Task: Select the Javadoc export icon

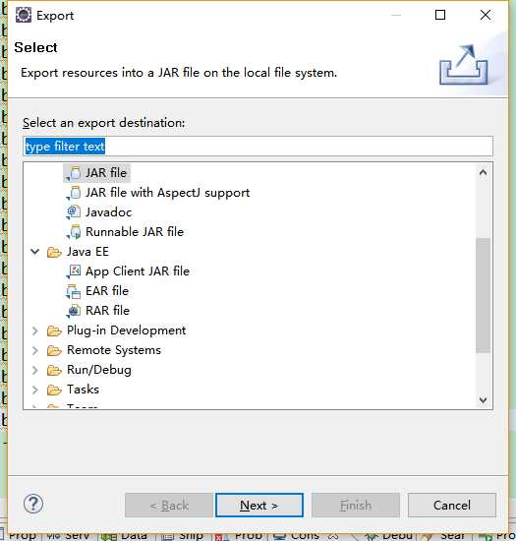Action: click(x=74, y=212)
